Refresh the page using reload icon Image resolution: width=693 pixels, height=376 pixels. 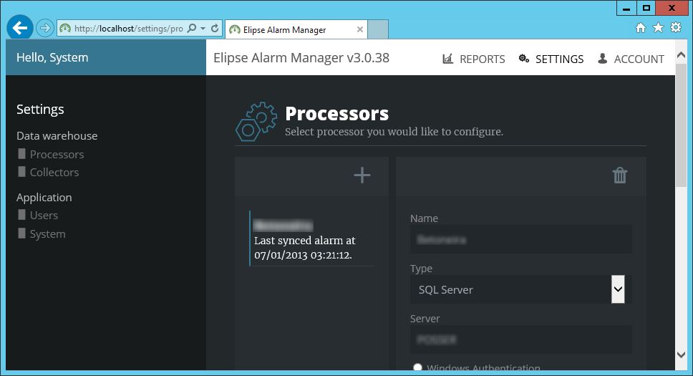click(x=214, y=29)
